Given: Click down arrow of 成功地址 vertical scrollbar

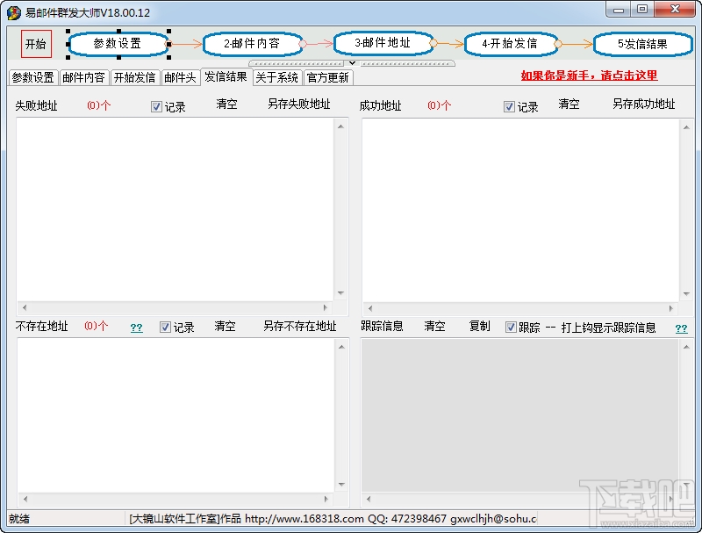Looking at the screenshot, I should (x=686, y=294).
